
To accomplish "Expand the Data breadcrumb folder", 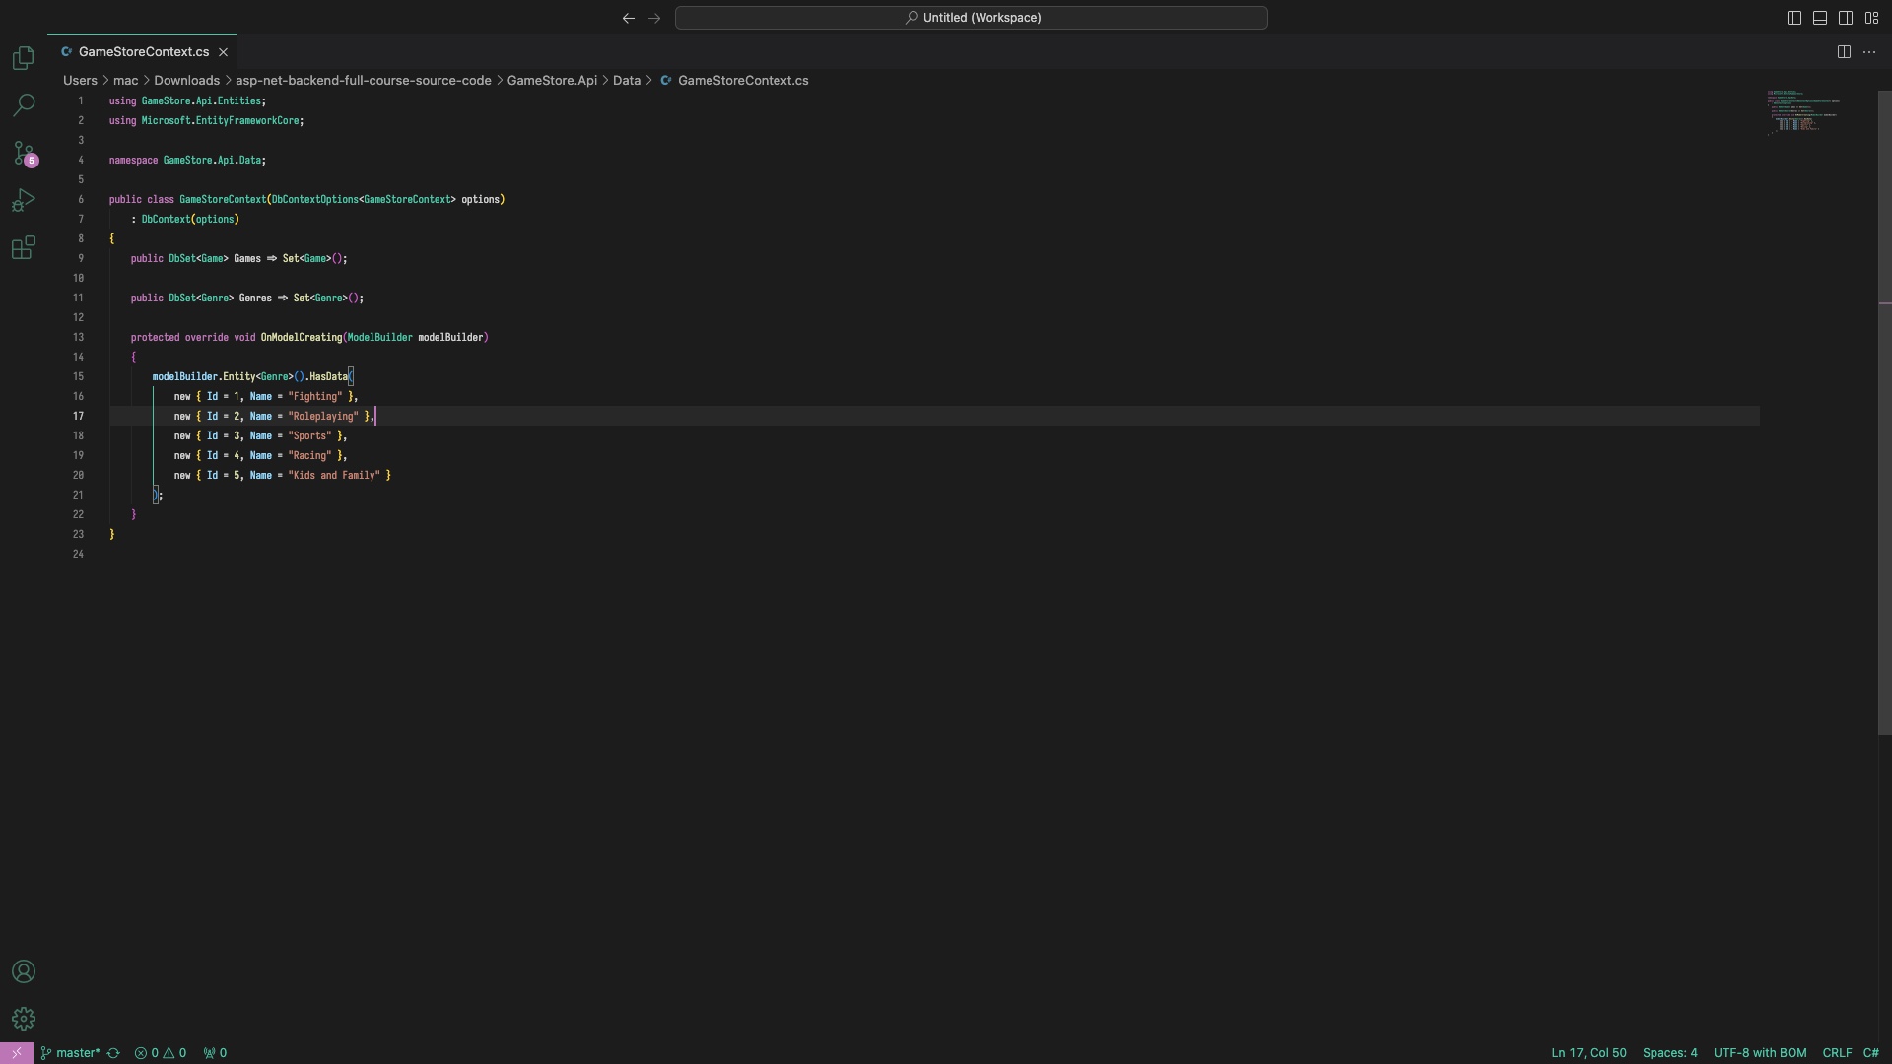I will [x=627, y=81].
